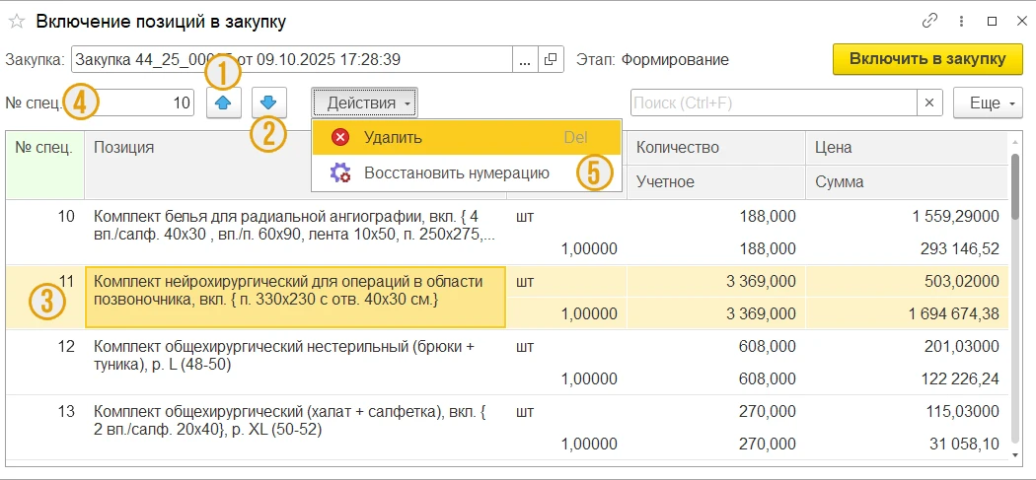1036x480 pixels.
Task: Click the Сумма column subheader
Action: (x=907, y=182)
